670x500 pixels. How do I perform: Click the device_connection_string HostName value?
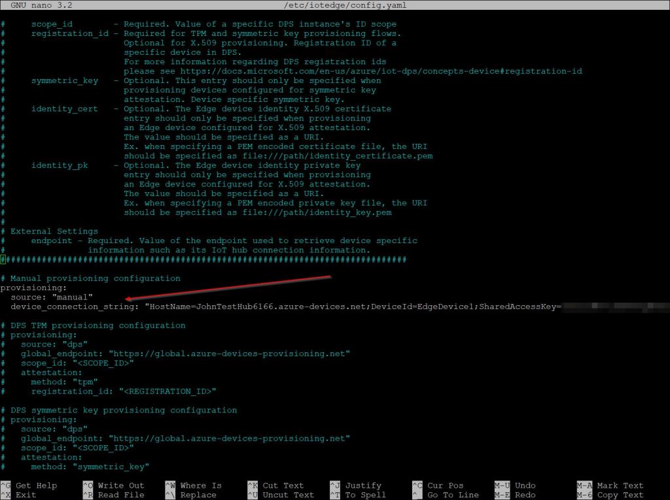(255, 307)
